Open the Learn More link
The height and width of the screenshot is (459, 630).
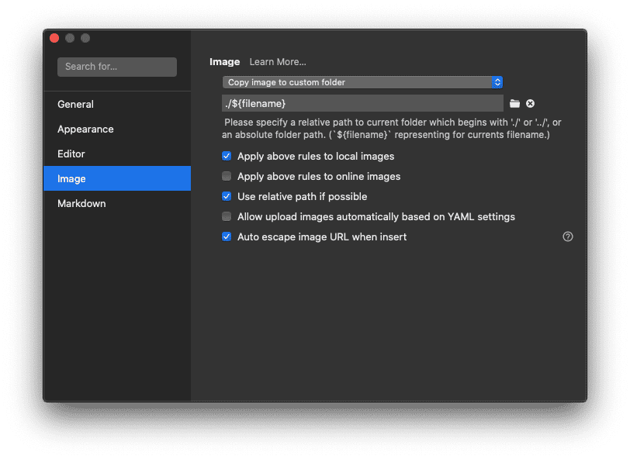point(278,62)
